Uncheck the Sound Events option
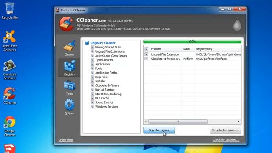 pyautogui.click(x=92, y=102)
